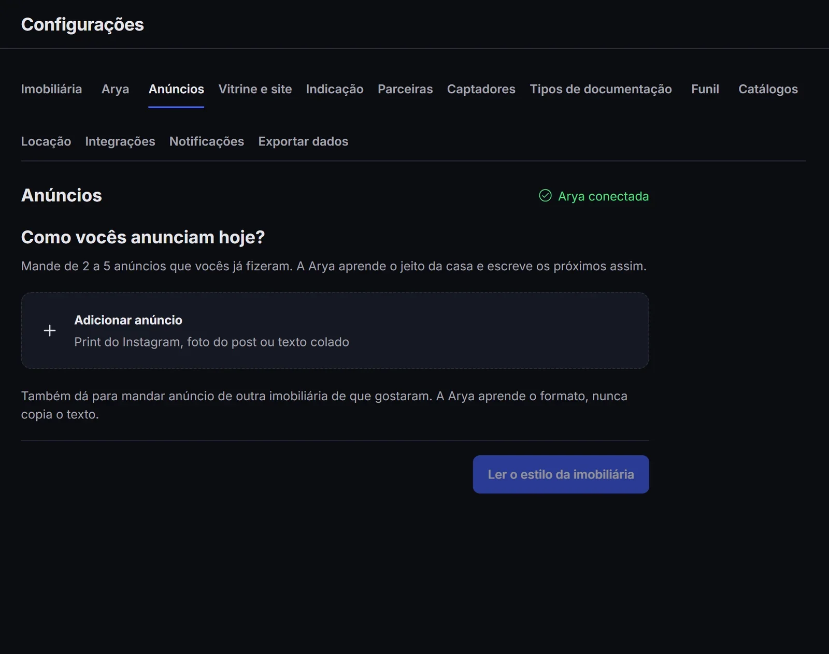The height and width of the screenshot is (654, 829).
Task: Switch to the Arya tab
Action: [115, 89]
